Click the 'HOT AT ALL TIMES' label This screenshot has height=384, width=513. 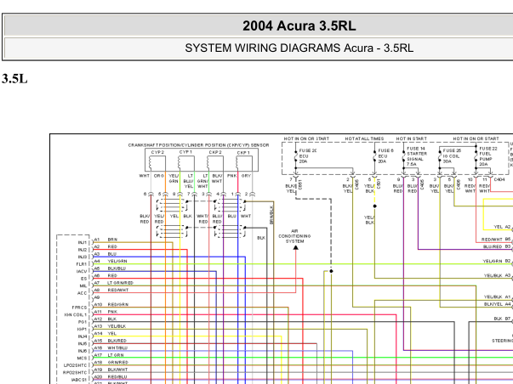click(x=364, y=138)
